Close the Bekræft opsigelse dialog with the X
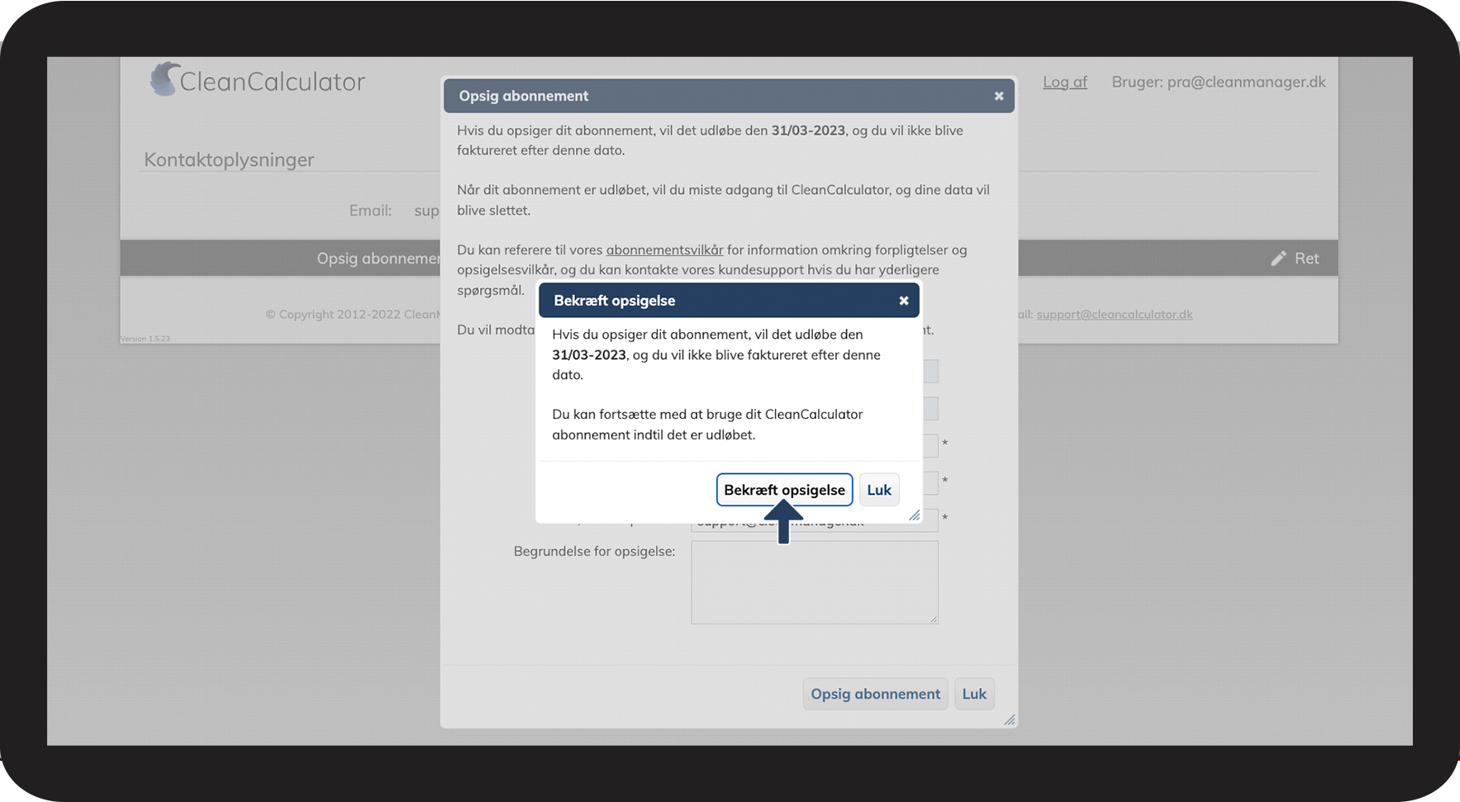Image resolution: width=1460 pixels, height=802 pixels. (904, 301)
